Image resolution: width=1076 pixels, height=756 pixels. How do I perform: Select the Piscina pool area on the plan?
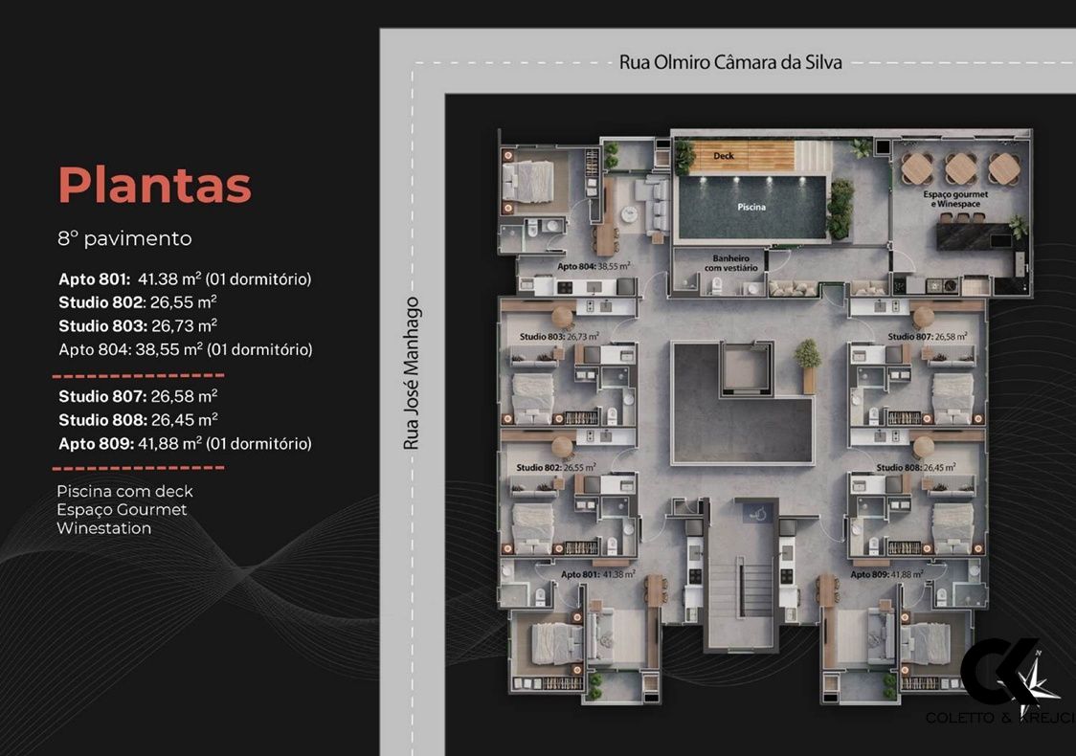point(751,206)
